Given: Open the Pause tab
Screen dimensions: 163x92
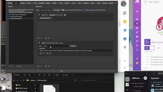Looking at the screenshot, I should [x=29, y=3].
